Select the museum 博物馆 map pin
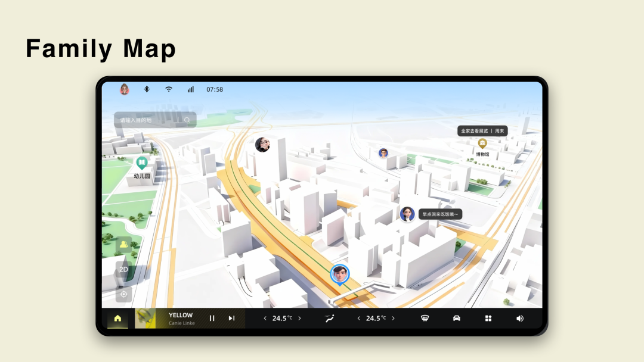This screenshot has width=644, height=362. pyautogui.click(x=482, y=143)
